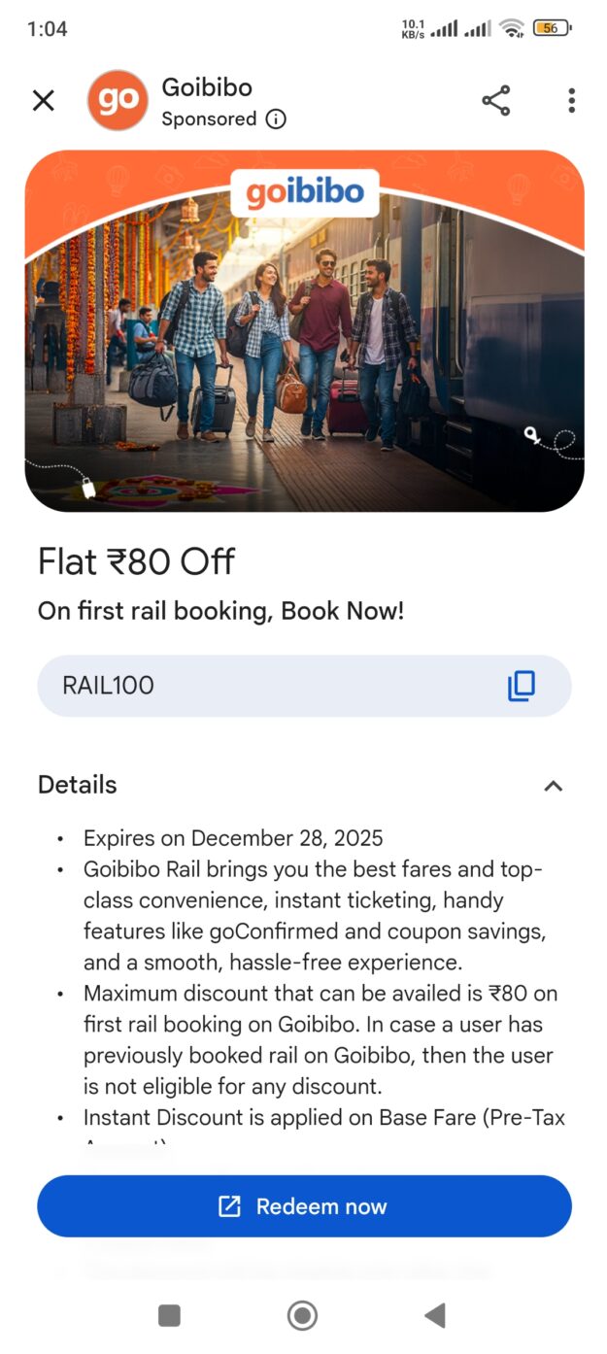This screenshot has width=607, height=1354.
Task: Collapse the Details section chevron
Action: coord(553,786)
